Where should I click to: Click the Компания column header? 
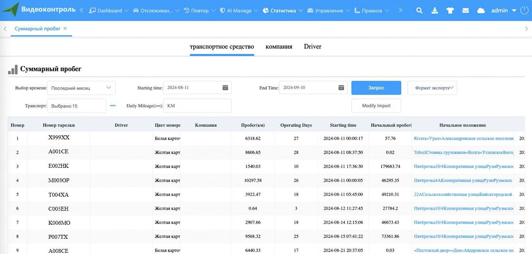click(x=206, y=125)
